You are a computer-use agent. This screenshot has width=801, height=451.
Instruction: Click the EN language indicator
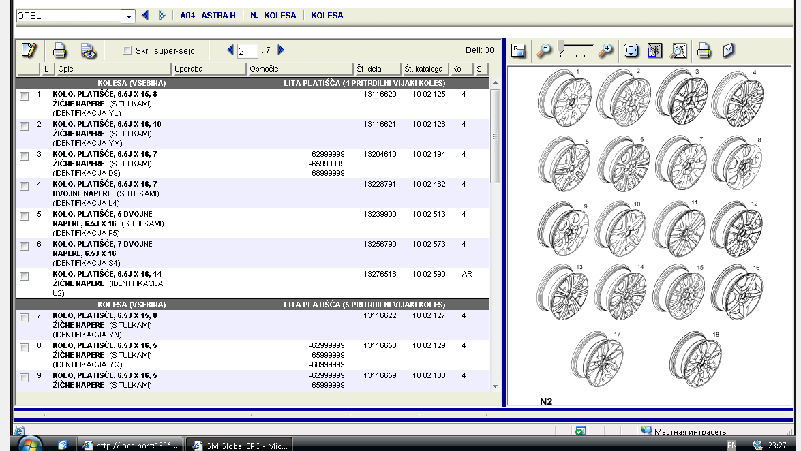point(731,446)
